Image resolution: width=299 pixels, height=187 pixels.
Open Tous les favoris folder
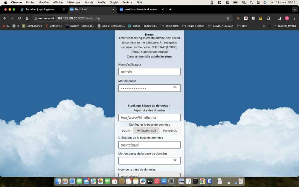(284, 26)
